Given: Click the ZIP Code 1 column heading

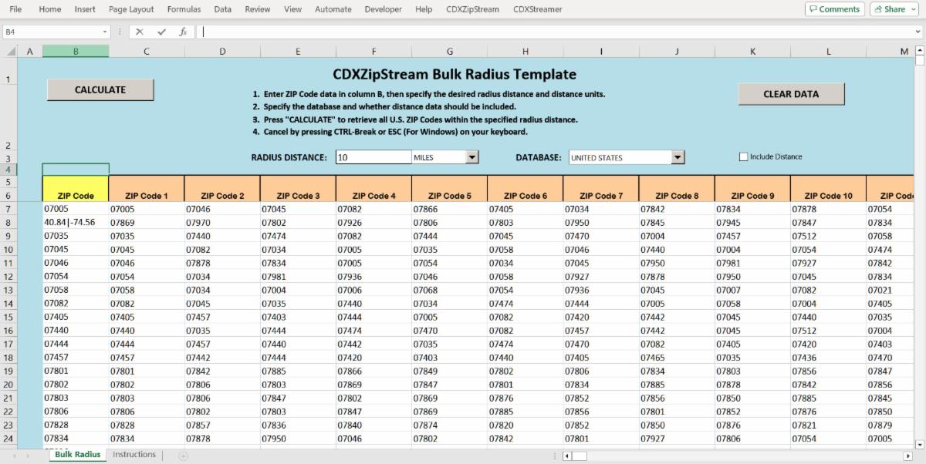Looking at the screenshot, I should (147, 196).
